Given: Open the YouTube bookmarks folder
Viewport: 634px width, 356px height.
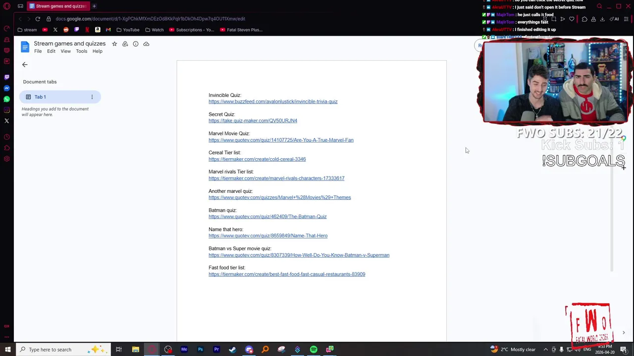Looking at the screenshot, I should 128,30.
